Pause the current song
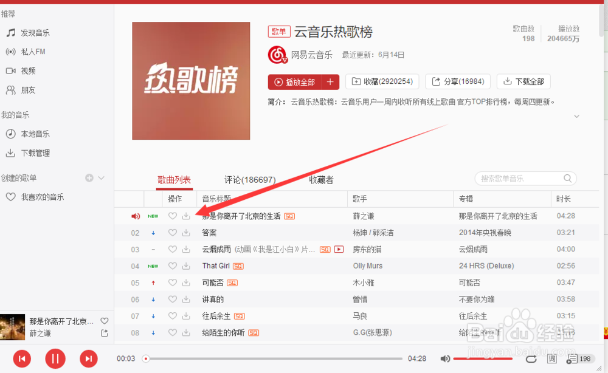608x373 pixels. 55,358
